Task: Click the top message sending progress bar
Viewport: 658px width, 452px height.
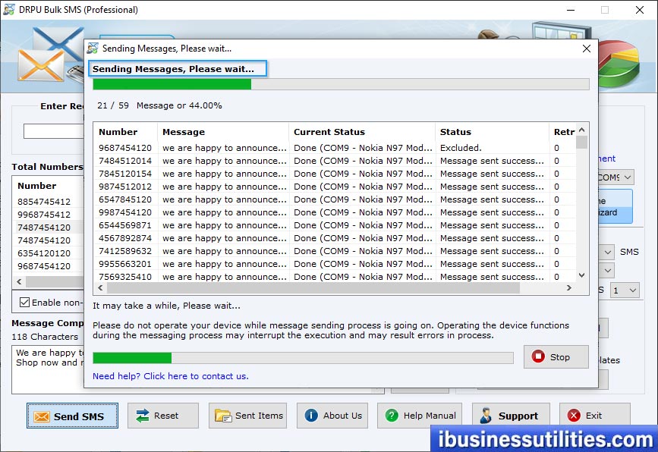Action: [341, 84]
